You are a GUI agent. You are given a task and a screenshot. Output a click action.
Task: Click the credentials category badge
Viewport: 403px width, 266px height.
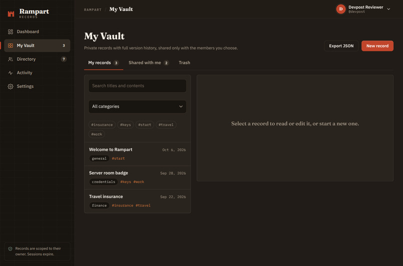(x=103, y=182)
